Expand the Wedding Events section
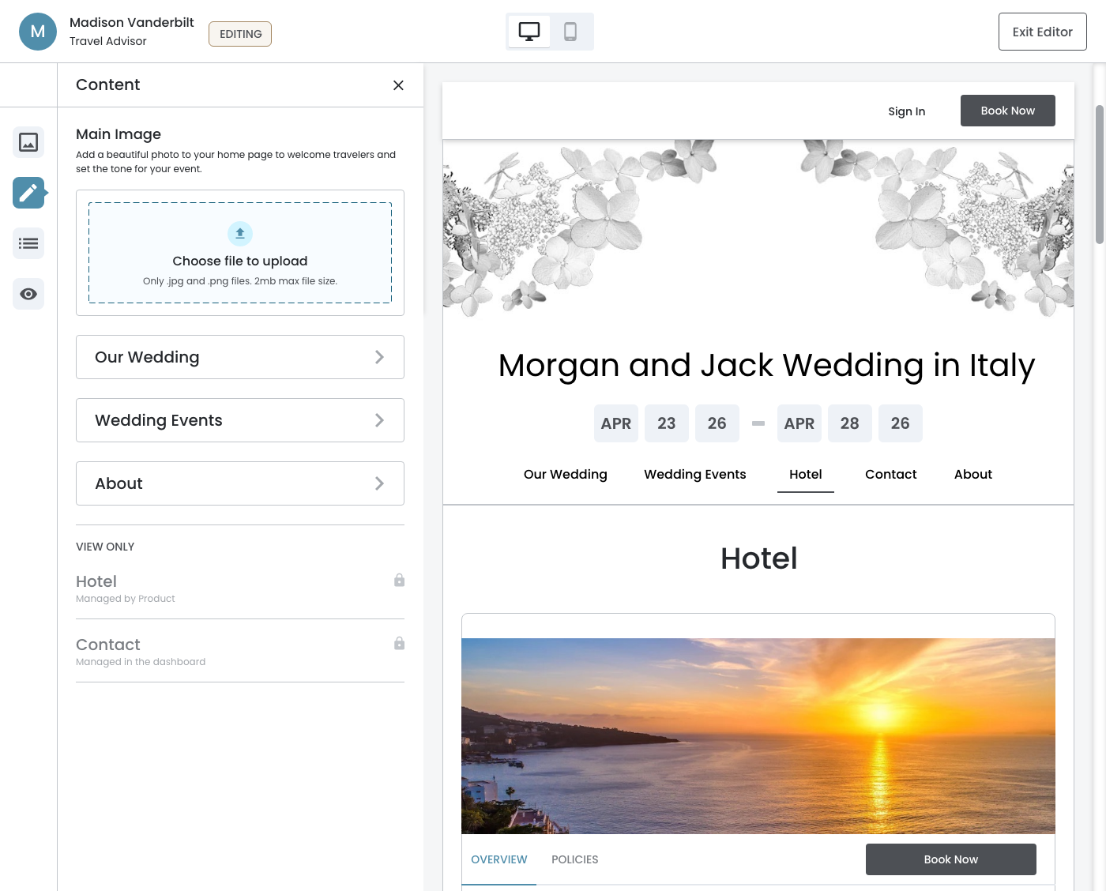1106x891 pixels. 240,420
